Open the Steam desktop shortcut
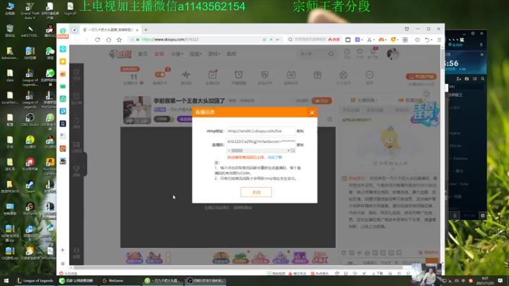 [x=30, y=187]
